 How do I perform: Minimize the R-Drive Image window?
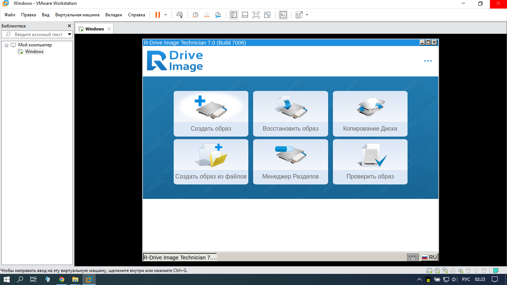422,43
